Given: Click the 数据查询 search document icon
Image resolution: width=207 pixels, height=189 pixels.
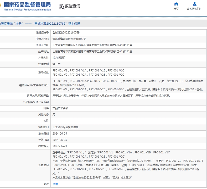Looking at the screenshot, I should pos(61,6).
